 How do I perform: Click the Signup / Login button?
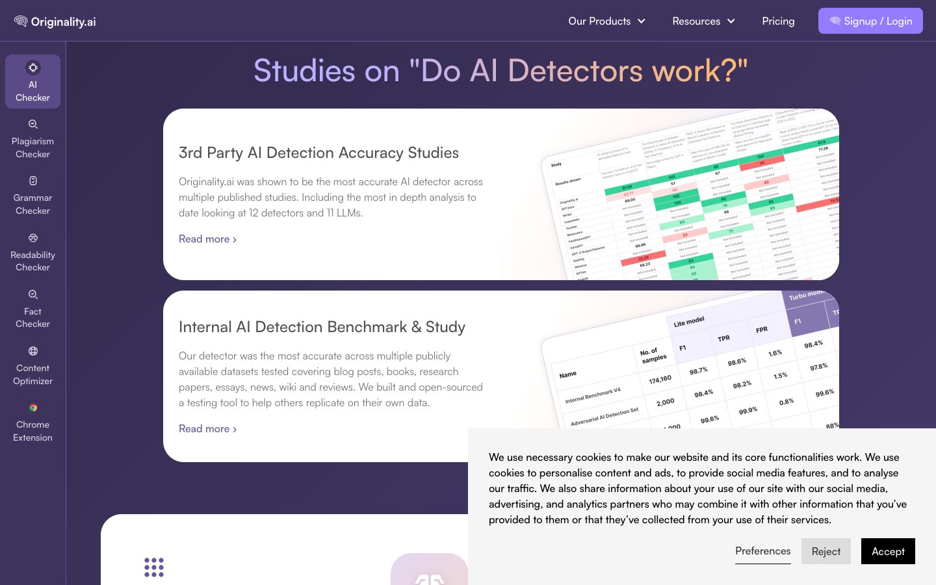[x=870, y=21]
